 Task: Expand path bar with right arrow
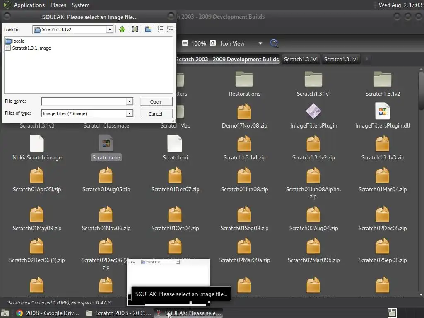367,59
